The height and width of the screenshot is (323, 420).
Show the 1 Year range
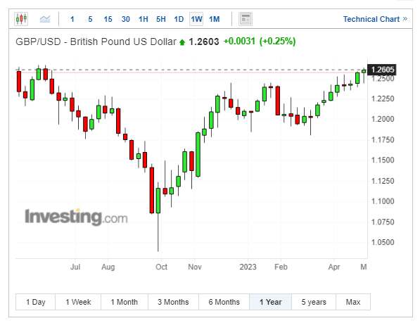click(271, 302)
